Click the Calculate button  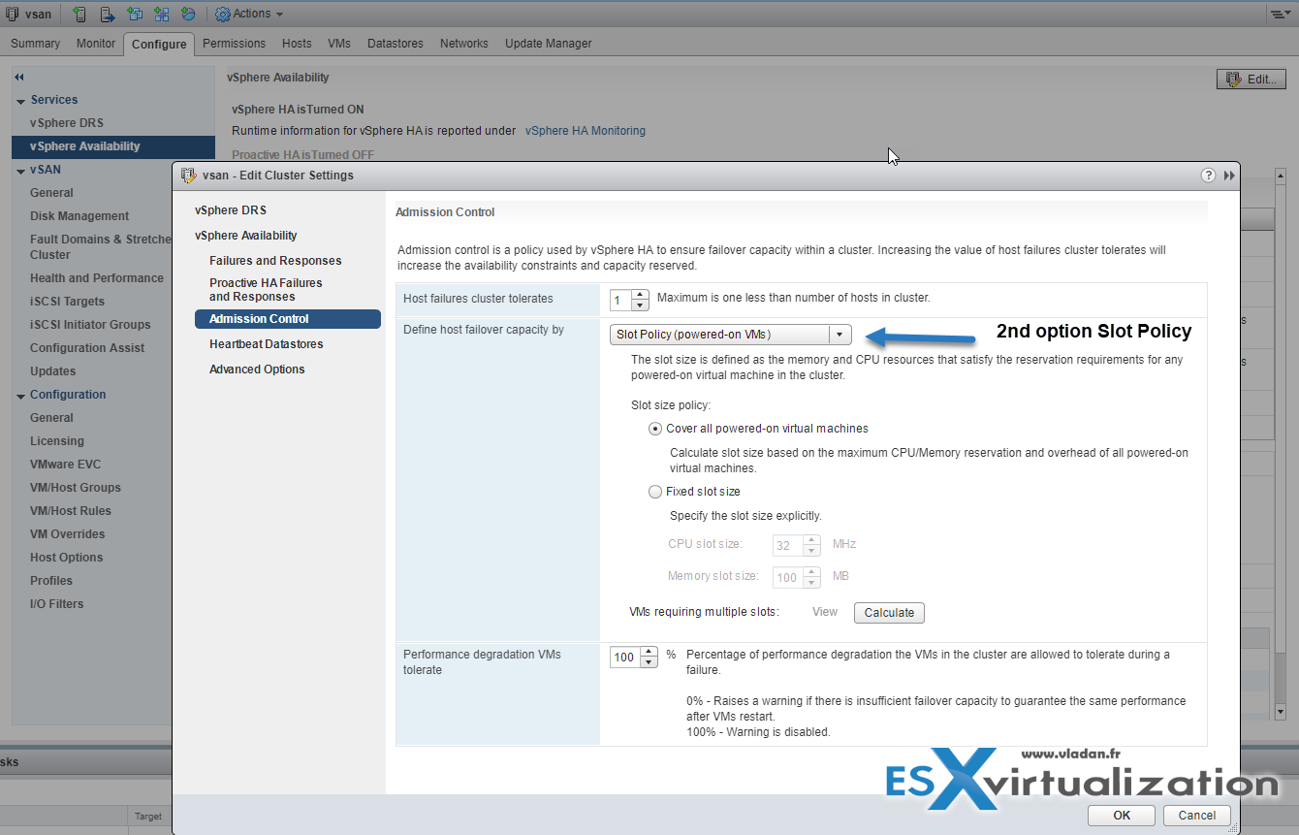click(x=889, y=613)
